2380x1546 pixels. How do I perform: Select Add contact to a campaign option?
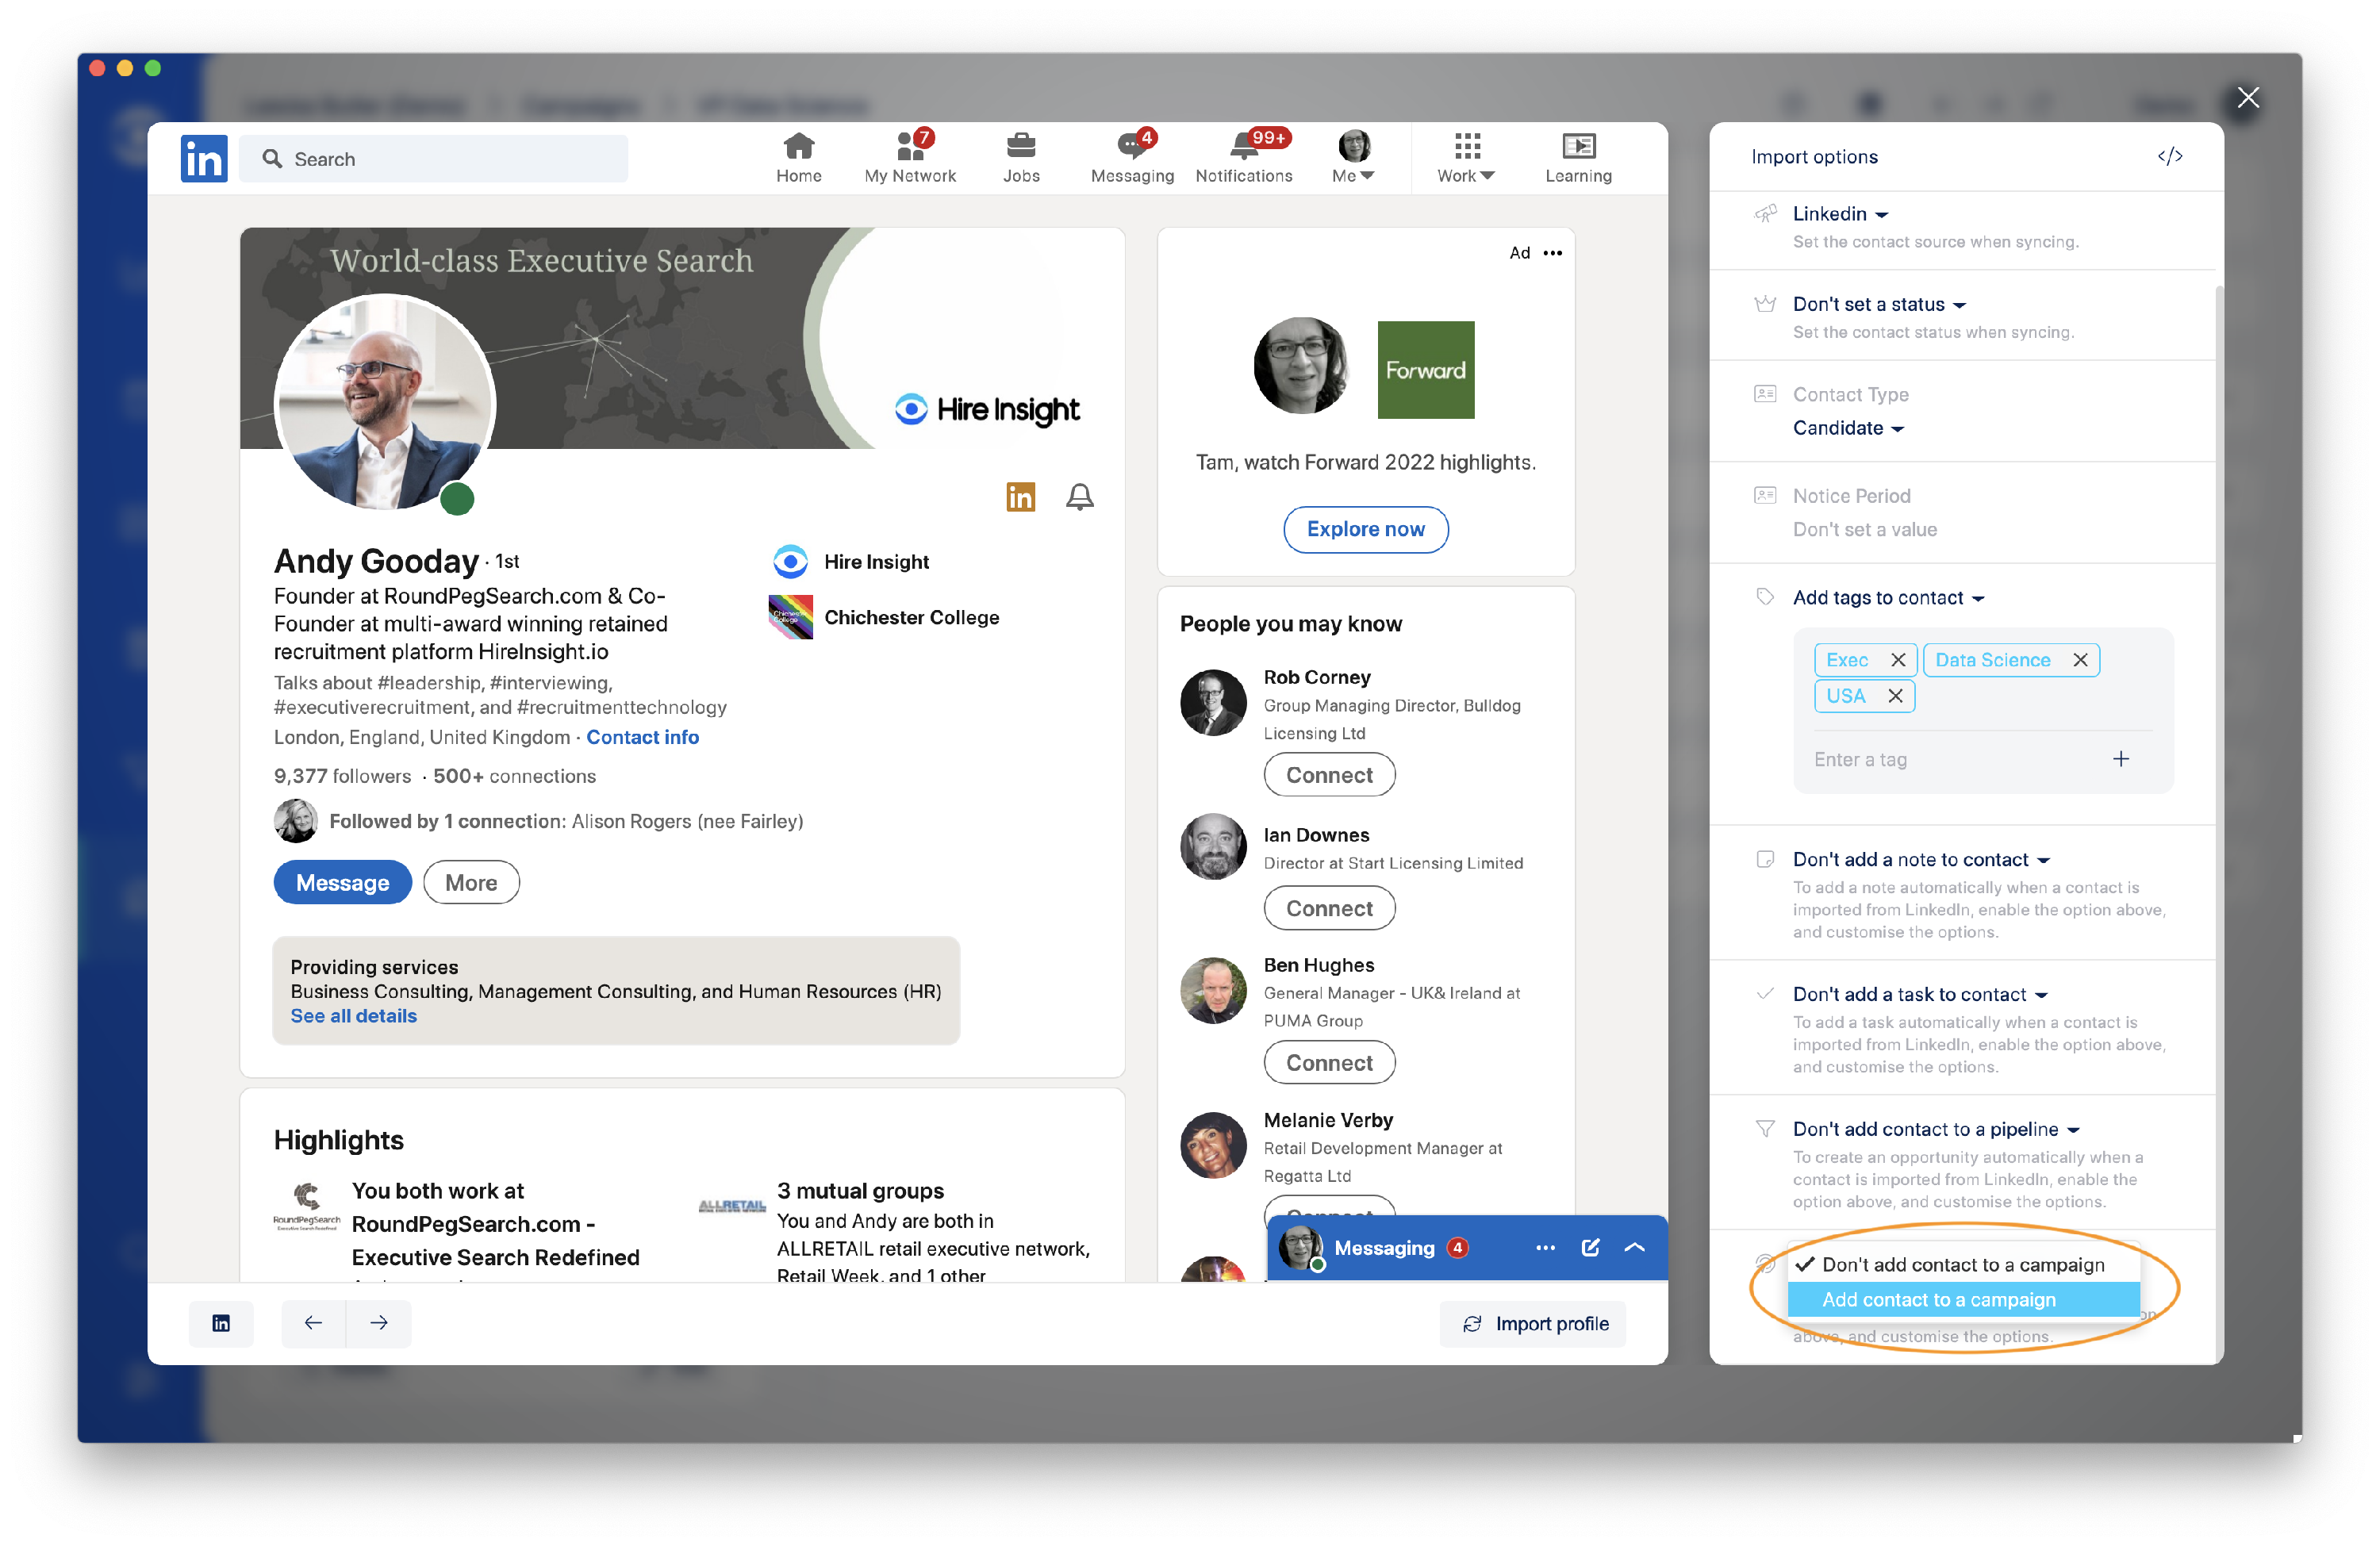(x=1938, y=1299)
